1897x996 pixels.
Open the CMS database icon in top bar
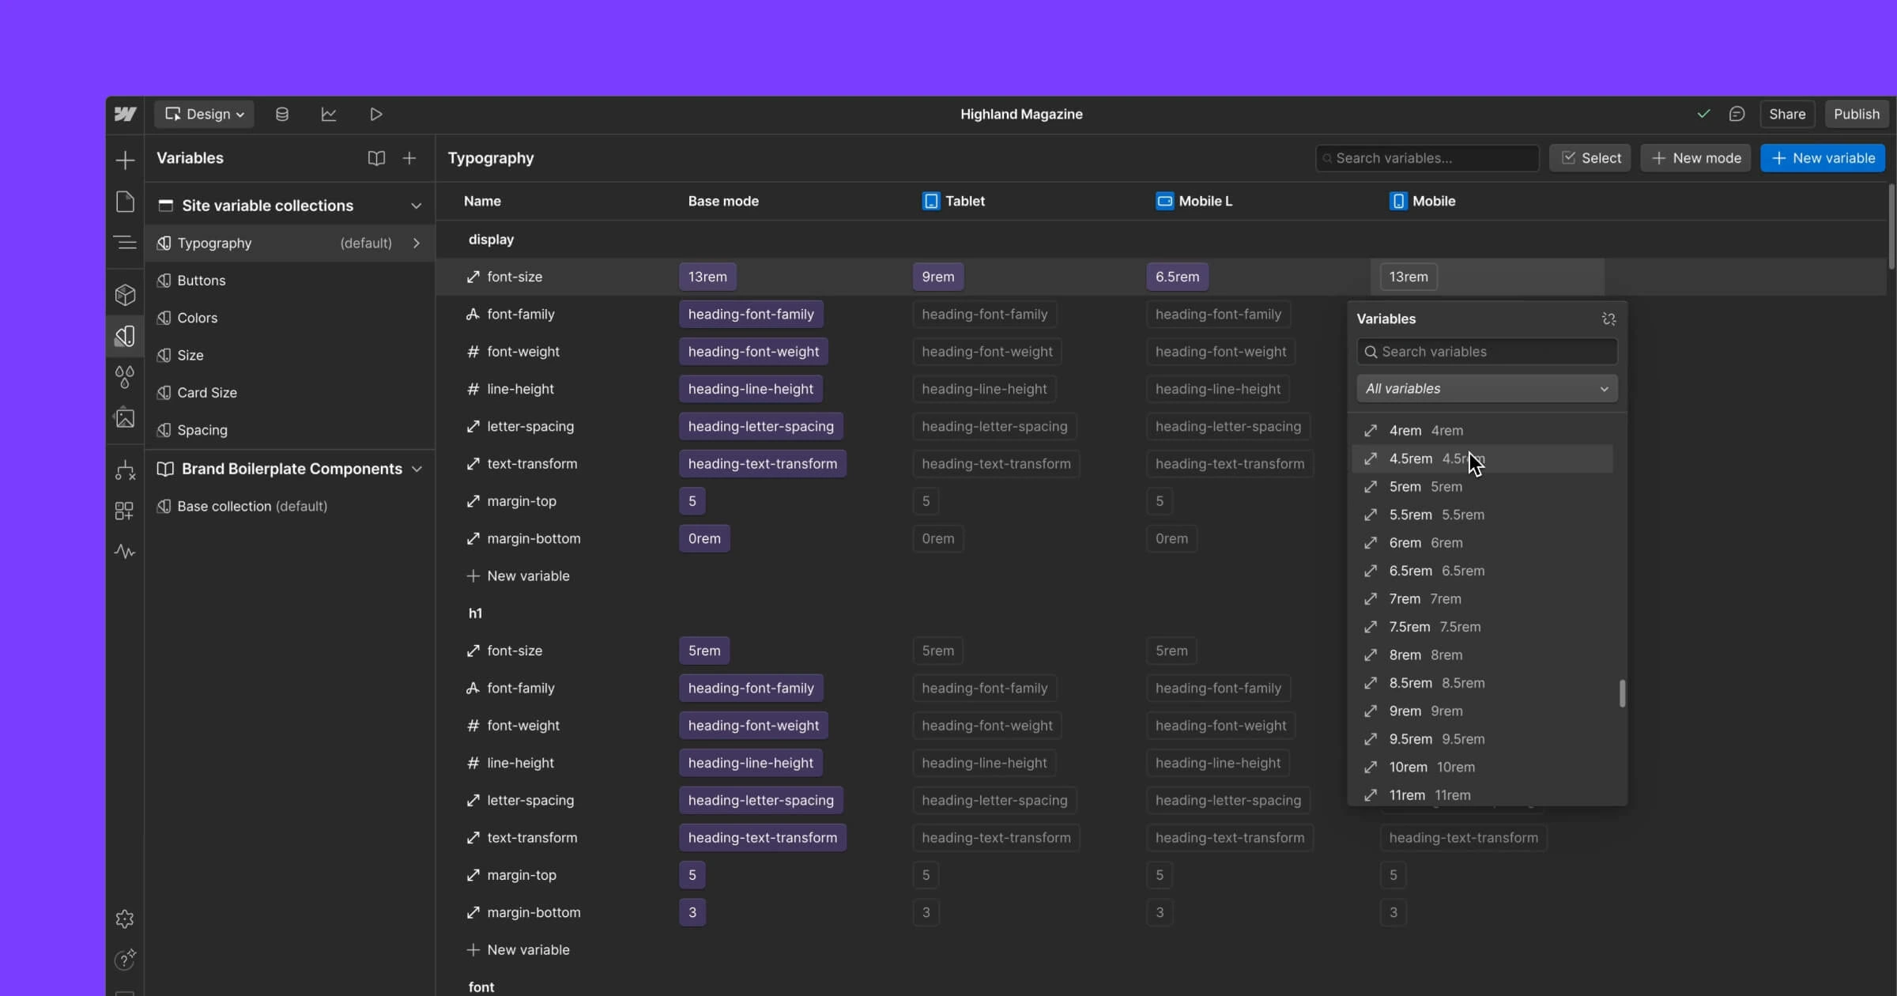pyautogui.click(x=281, y=115)
